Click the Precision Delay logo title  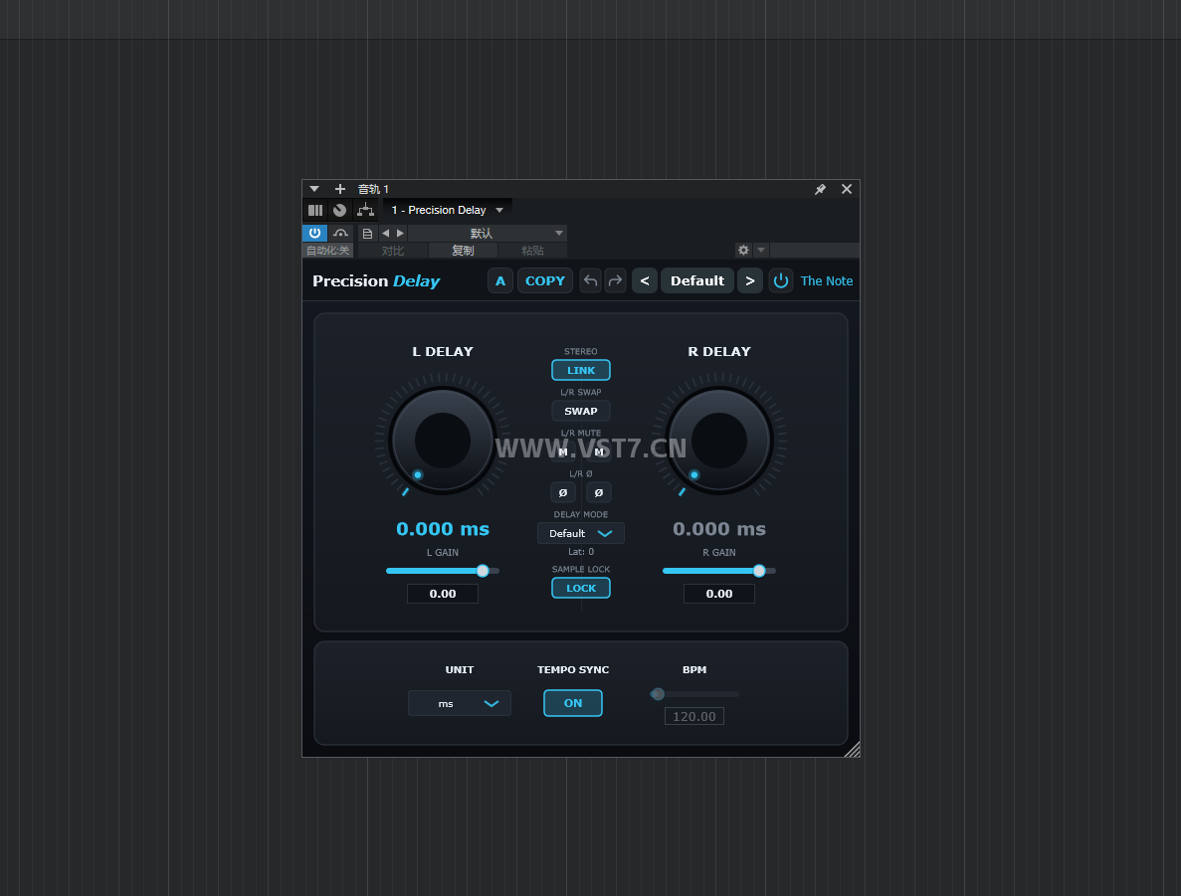point(376,280)
